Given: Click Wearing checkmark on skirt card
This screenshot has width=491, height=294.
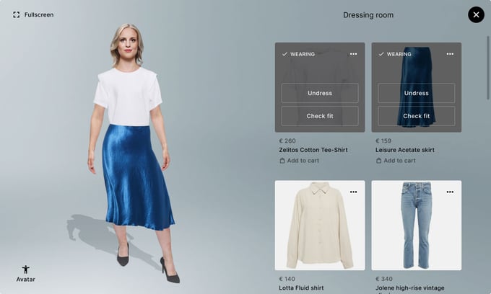Looking at the screenshot, I should [381, 54].
